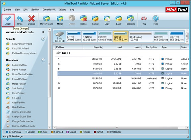Screen dimensions: 191x140
Task: Choose Delete Partition operation in sidebar
Action: click(x=19, y=70)
